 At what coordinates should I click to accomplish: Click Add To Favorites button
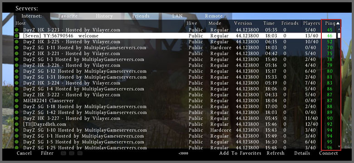click(240, 153)
